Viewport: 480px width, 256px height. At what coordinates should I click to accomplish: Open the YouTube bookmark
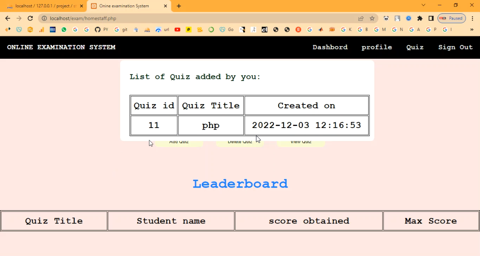point(177,30)
